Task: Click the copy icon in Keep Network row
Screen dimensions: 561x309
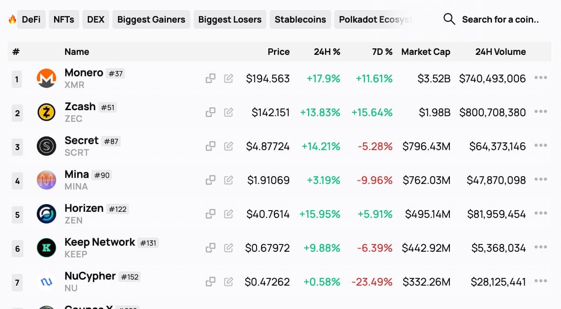Action: click(210, 248)
